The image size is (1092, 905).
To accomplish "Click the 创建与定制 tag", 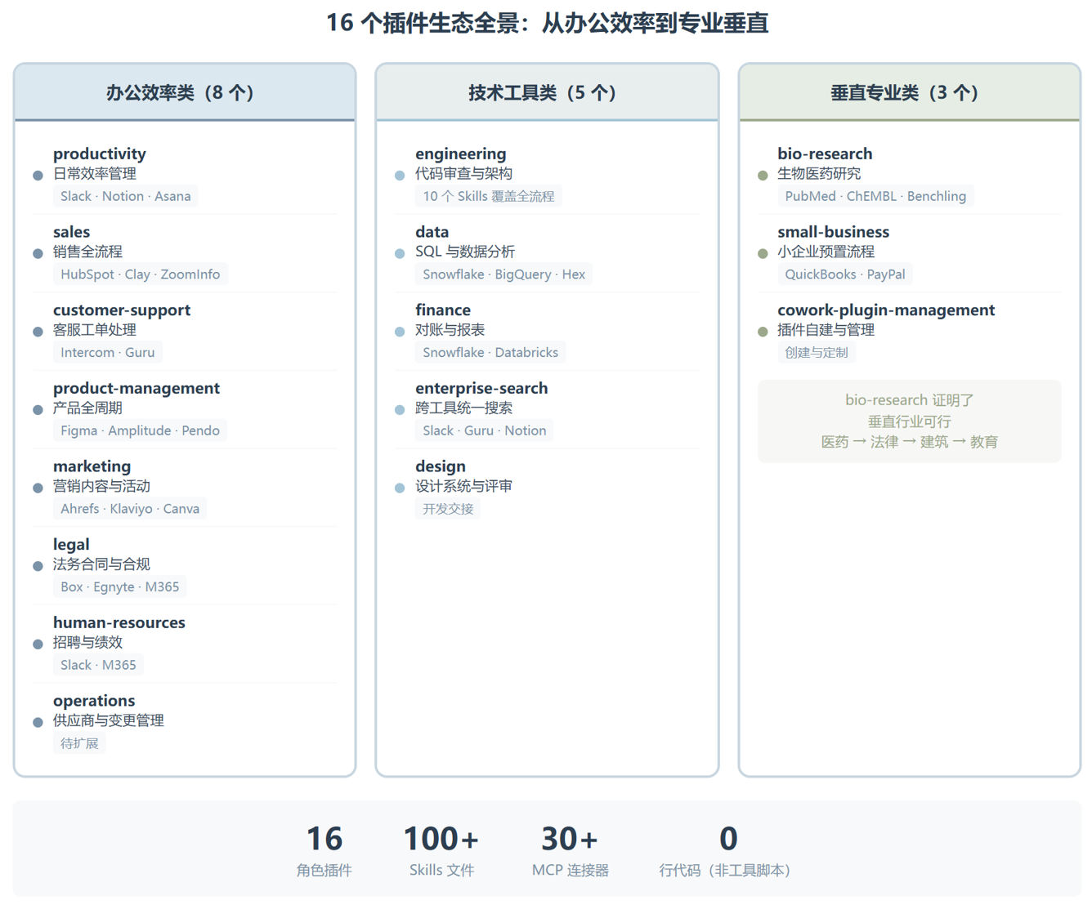I will [x=817, y=353].
